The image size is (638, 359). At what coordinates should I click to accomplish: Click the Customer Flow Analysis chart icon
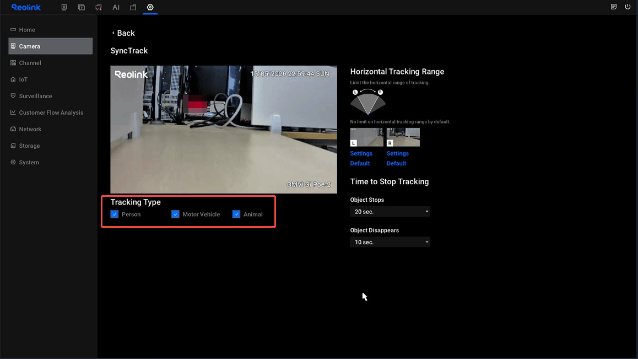(x=13, y=112)
